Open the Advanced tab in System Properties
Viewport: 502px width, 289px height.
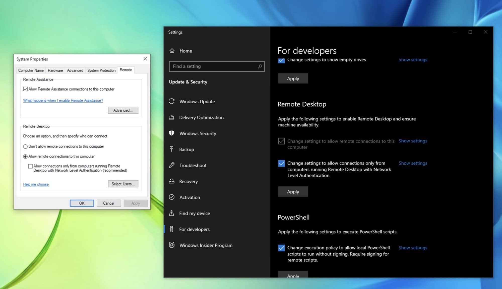point(75,70)
